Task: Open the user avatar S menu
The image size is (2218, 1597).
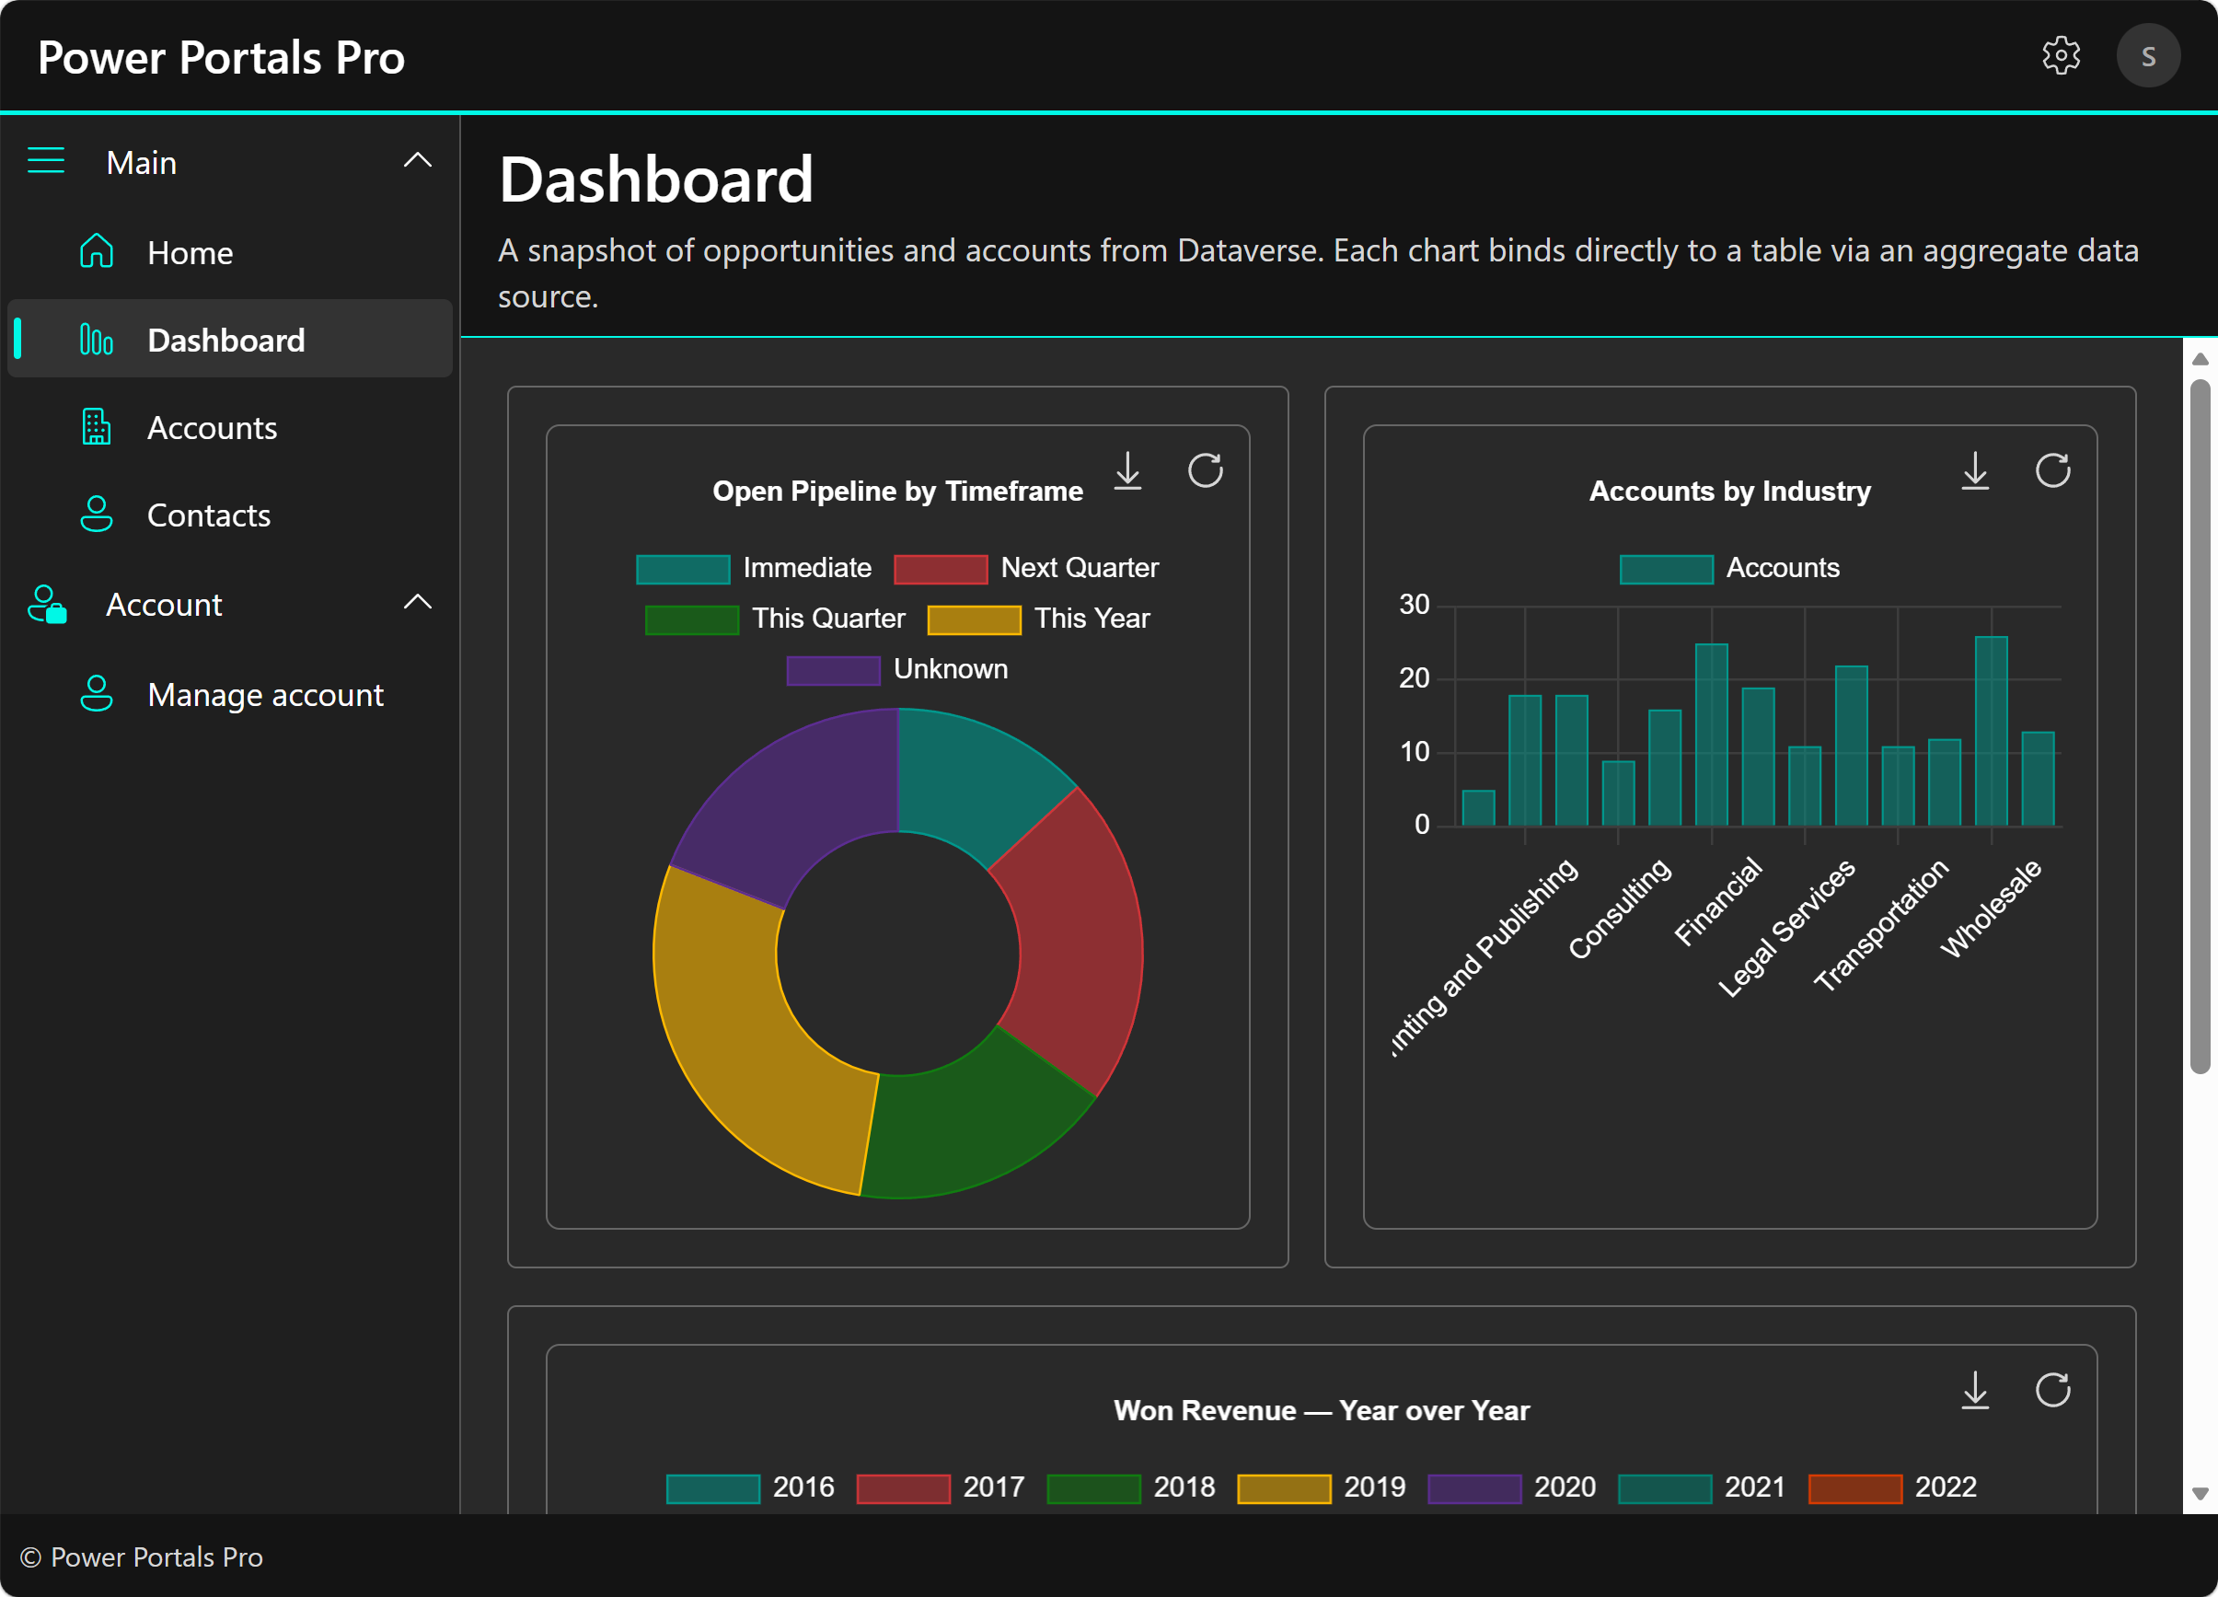Action: (2147, 56)
